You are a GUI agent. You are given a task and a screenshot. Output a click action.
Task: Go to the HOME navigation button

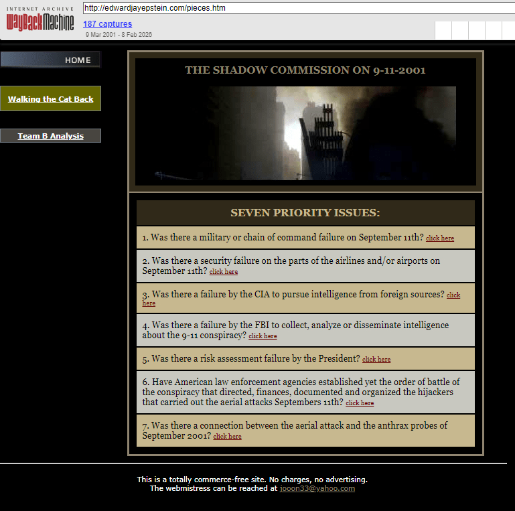pyautogui.click(x=51, y=60)
